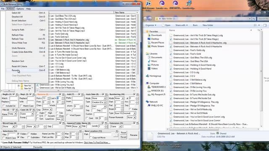269x151 pixels.
Task: Open second purple swirl desktop shortcut
Action: click(175, 3)
